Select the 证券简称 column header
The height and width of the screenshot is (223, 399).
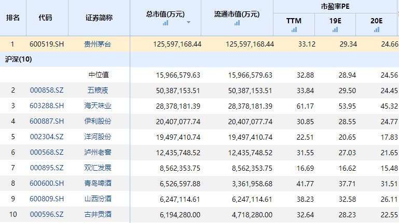[x=99, y=18]
